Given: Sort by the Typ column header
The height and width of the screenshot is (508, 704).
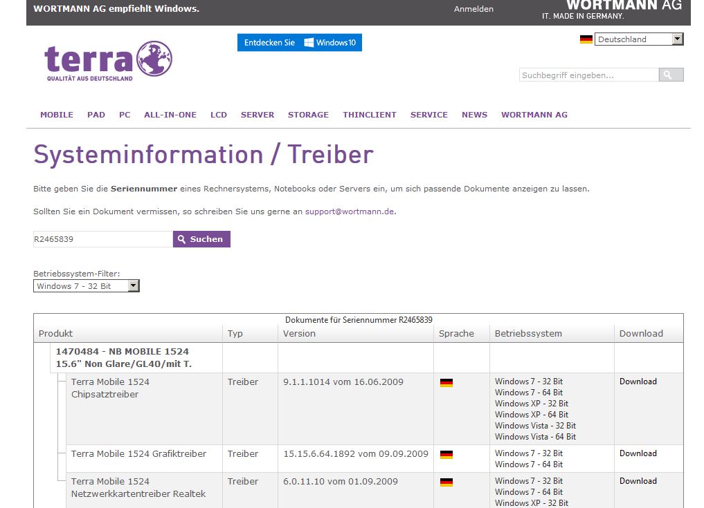Looking at the screenshot, I should [235, 334].
